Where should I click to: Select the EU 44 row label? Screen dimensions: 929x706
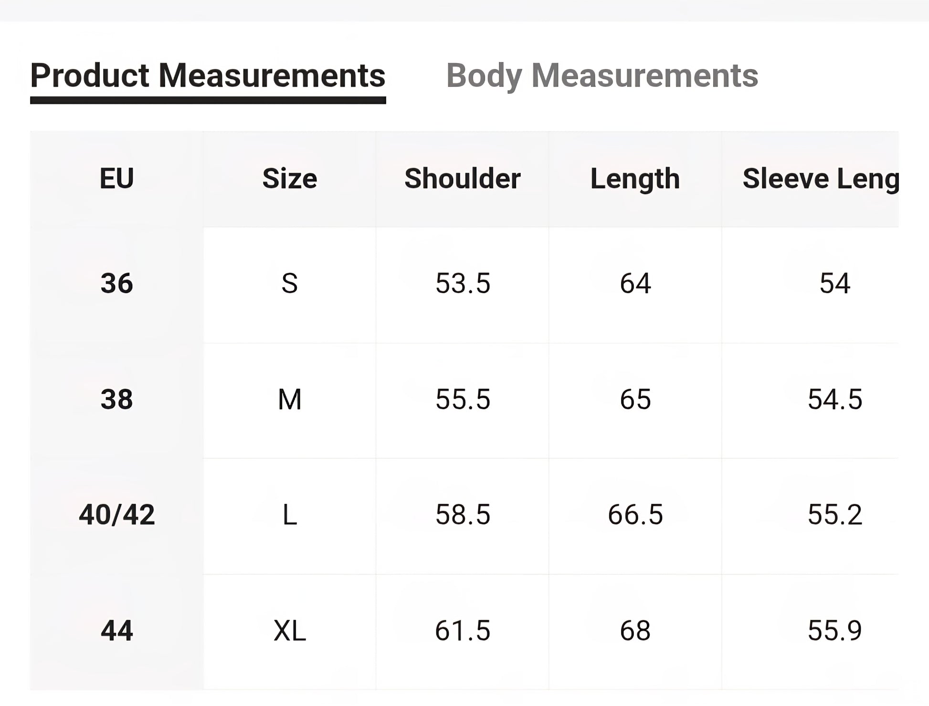tap(116, 631)
